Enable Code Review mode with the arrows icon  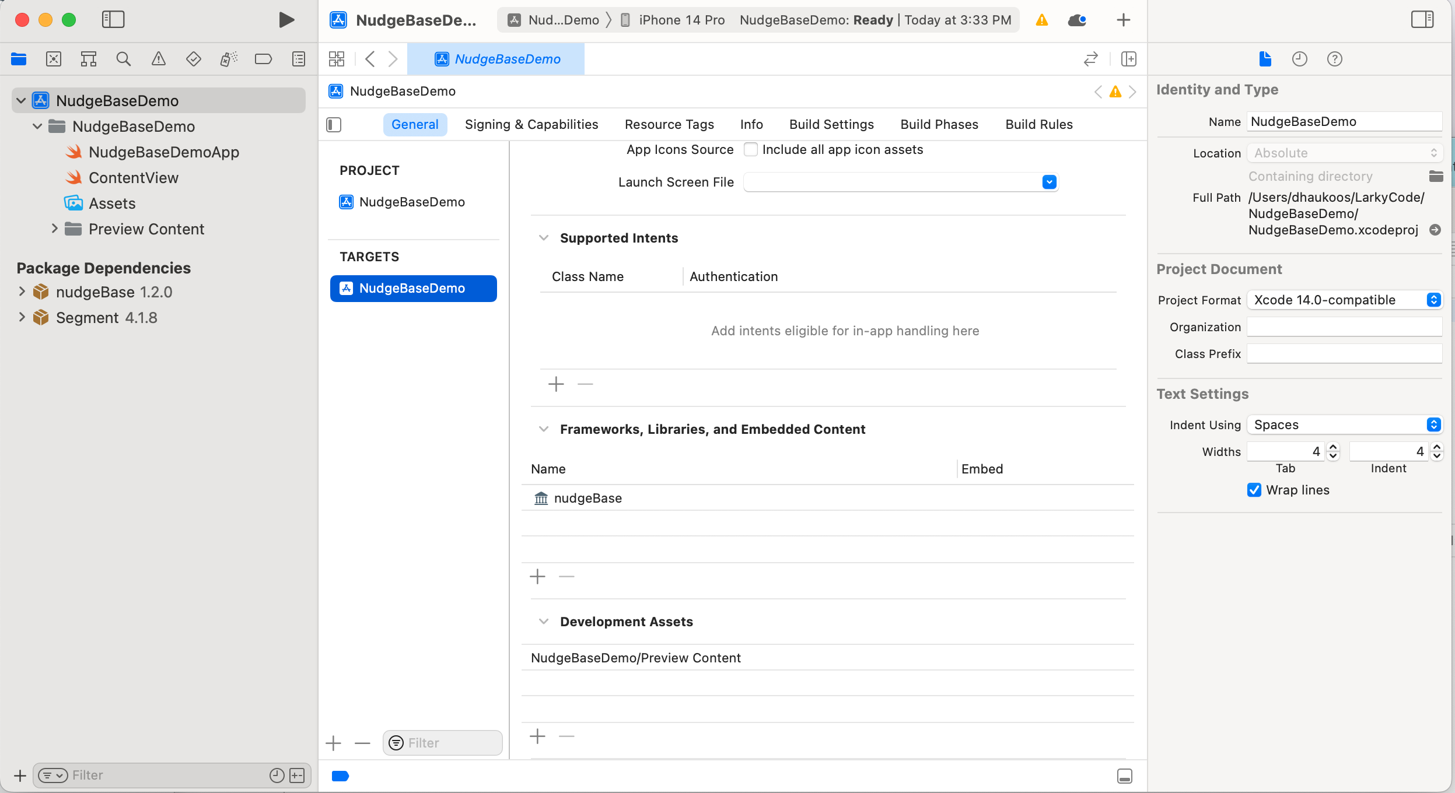[1090, 59]
